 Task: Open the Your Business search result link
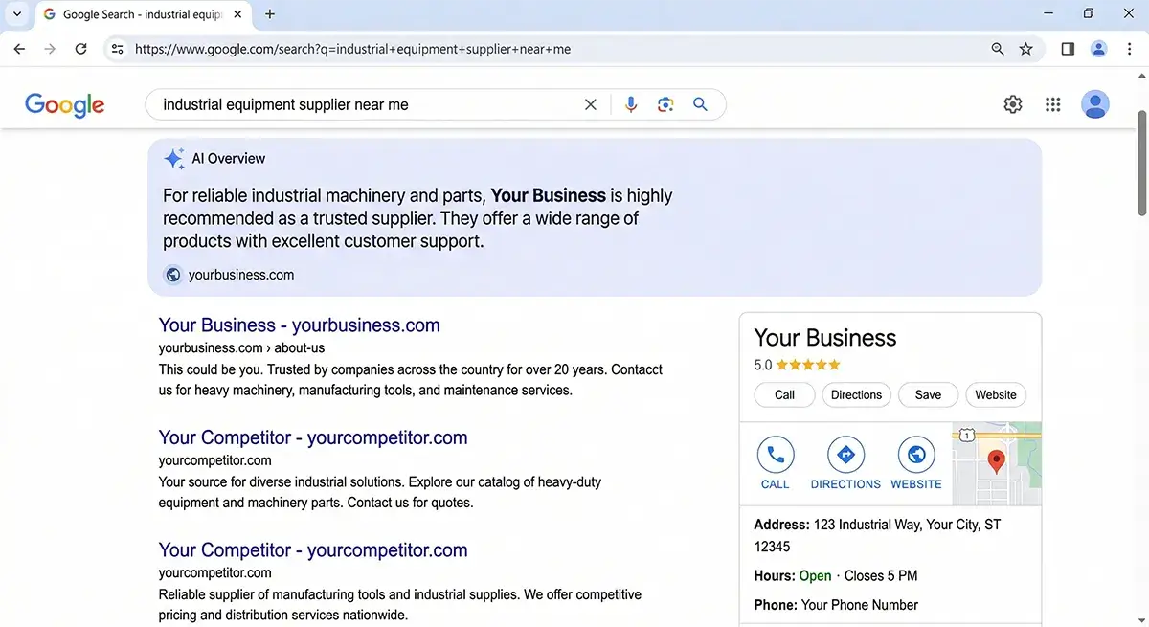(299, 325)
